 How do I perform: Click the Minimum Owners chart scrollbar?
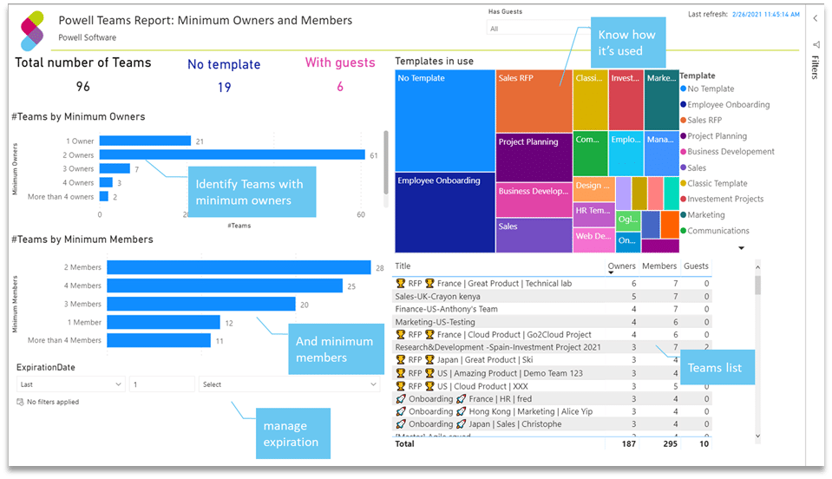(386, 161)
